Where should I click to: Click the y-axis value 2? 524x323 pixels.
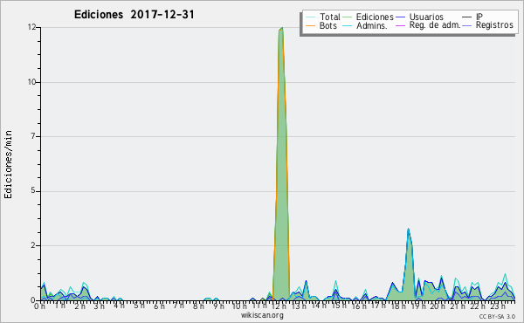click(33, 245)
